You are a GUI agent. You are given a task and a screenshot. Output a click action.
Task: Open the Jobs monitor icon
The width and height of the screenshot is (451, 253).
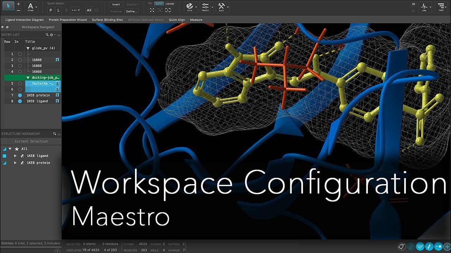[424, 7]
